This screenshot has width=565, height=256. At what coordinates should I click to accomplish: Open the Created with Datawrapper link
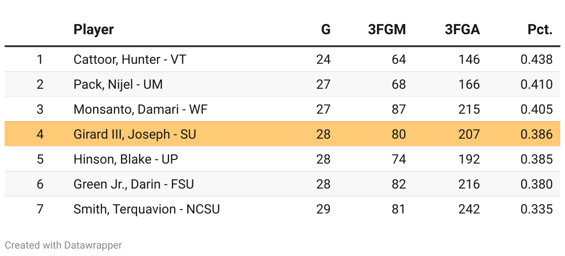(63, 245)
